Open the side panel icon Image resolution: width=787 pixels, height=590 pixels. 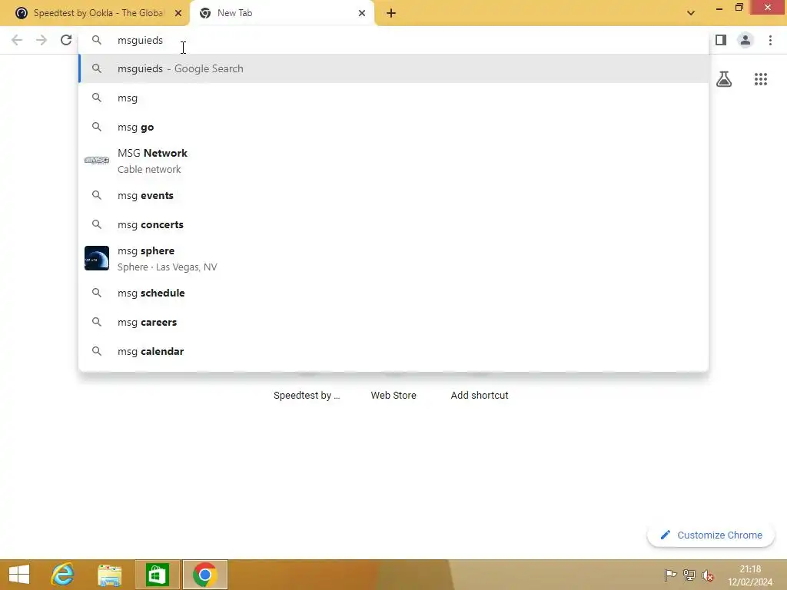click(721, 40)
